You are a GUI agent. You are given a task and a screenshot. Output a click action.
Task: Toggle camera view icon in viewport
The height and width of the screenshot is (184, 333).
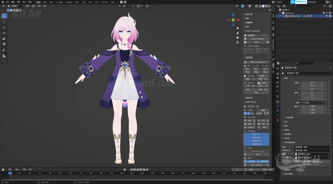pos(237,38)
